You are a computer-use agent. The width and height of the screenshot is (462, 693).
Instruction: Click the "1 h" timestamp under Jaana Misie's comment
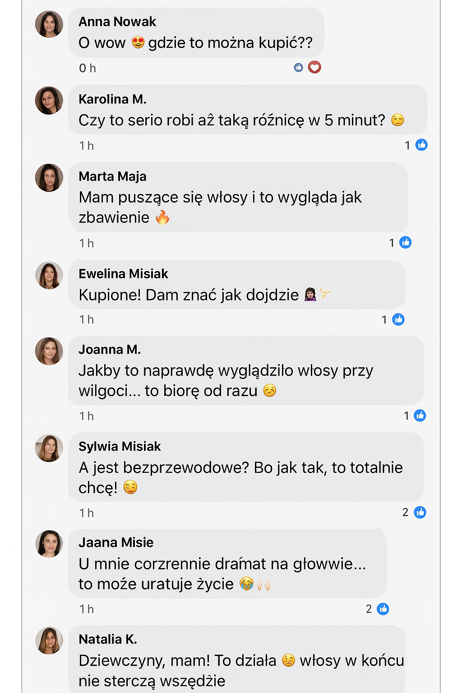click(x=87, y=610)
